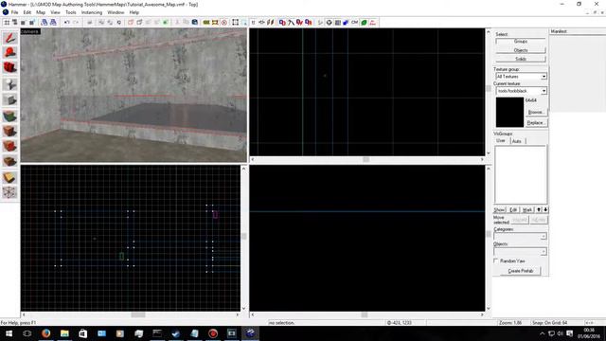Open the prefab Objects dropdown
Viewport: 606px width, 341px height.
520,252
